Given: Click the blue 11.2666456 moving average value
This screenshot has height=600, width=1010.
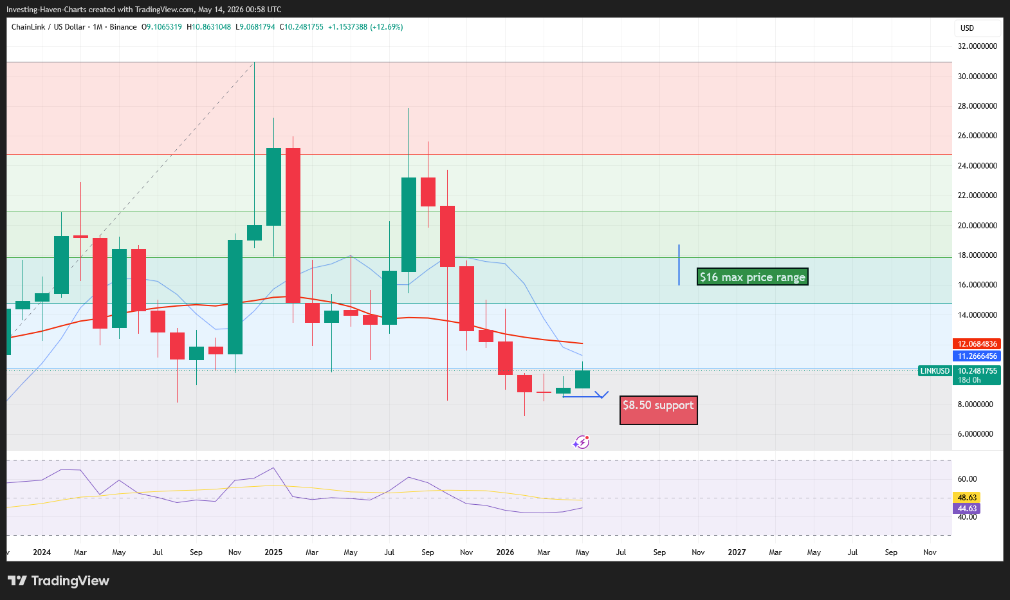Looking at the screenshot, I should coord(977,356).
